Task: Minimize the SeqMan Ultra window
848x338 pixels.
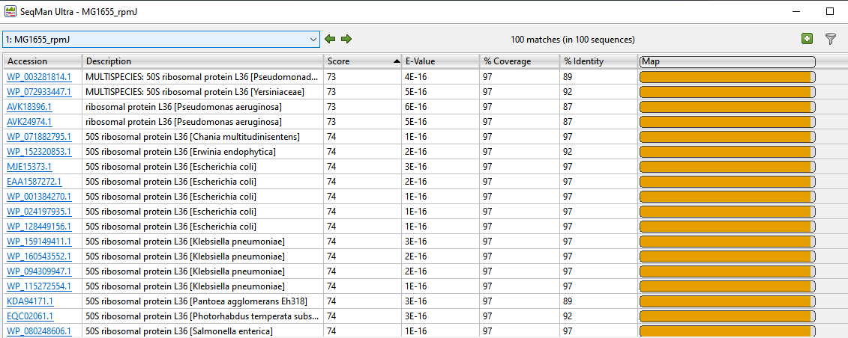Action: click(x=798, y=11)
